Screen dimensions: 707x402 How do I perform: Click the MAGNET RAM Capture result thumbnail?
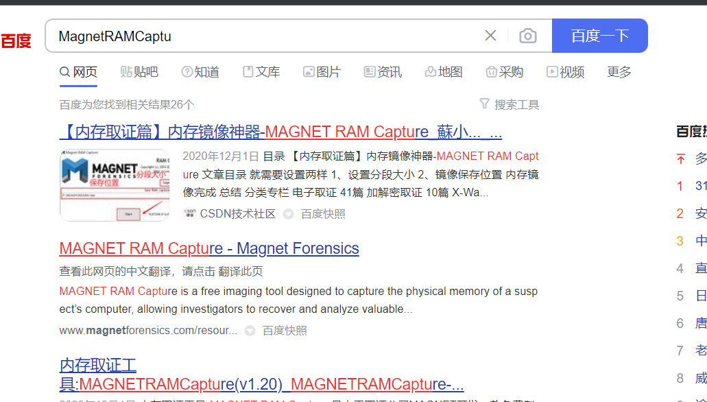(x=115, y=185)
